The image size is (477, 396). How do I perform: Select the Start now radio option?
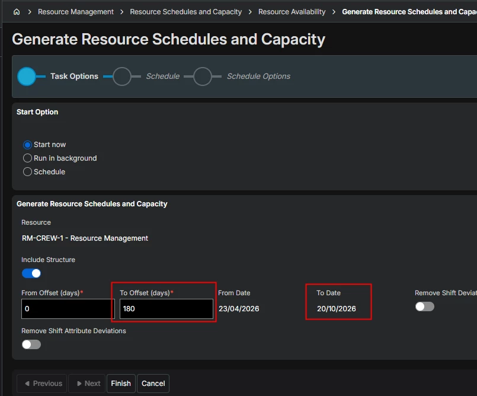tap(27, 145)
